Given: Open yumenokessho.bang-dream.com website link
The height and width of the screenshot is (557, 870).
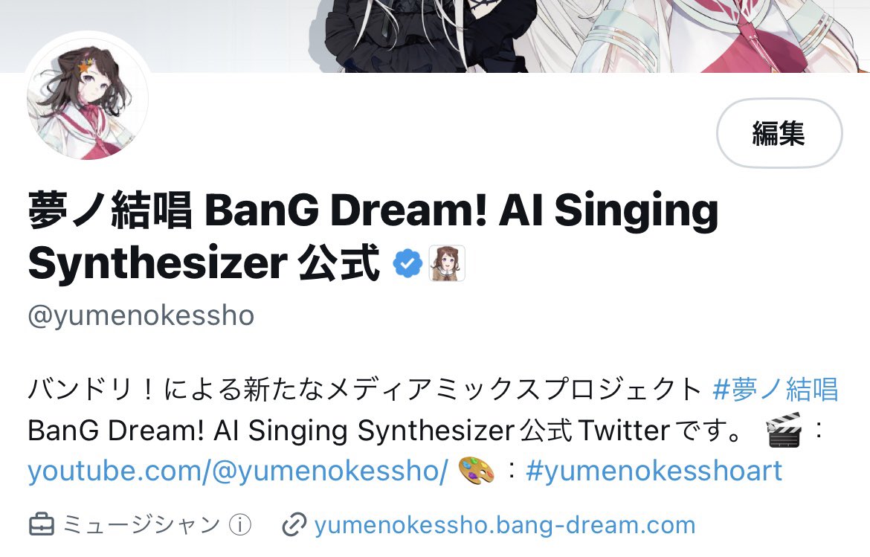Looking at the screenshot, I should tap(504, 525).
